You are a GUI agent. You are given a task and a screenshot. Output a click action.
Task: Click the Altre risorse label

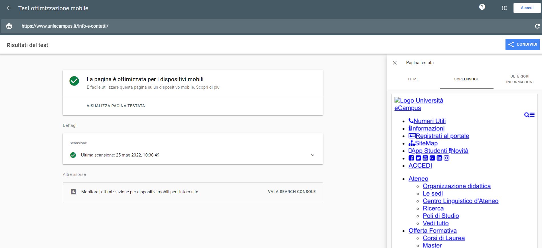74,174
